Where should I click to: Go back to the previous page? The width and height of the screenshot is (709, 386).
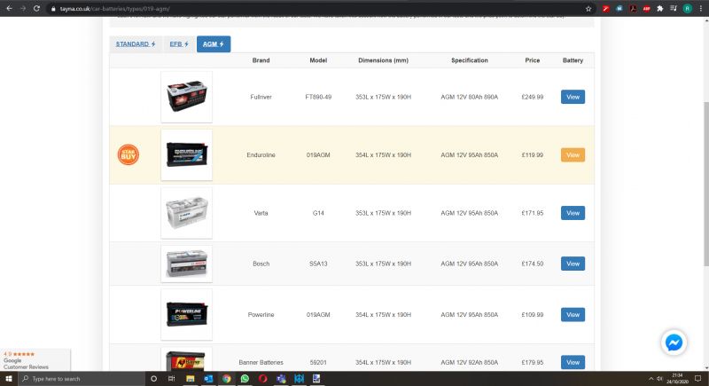click(9, 9)
